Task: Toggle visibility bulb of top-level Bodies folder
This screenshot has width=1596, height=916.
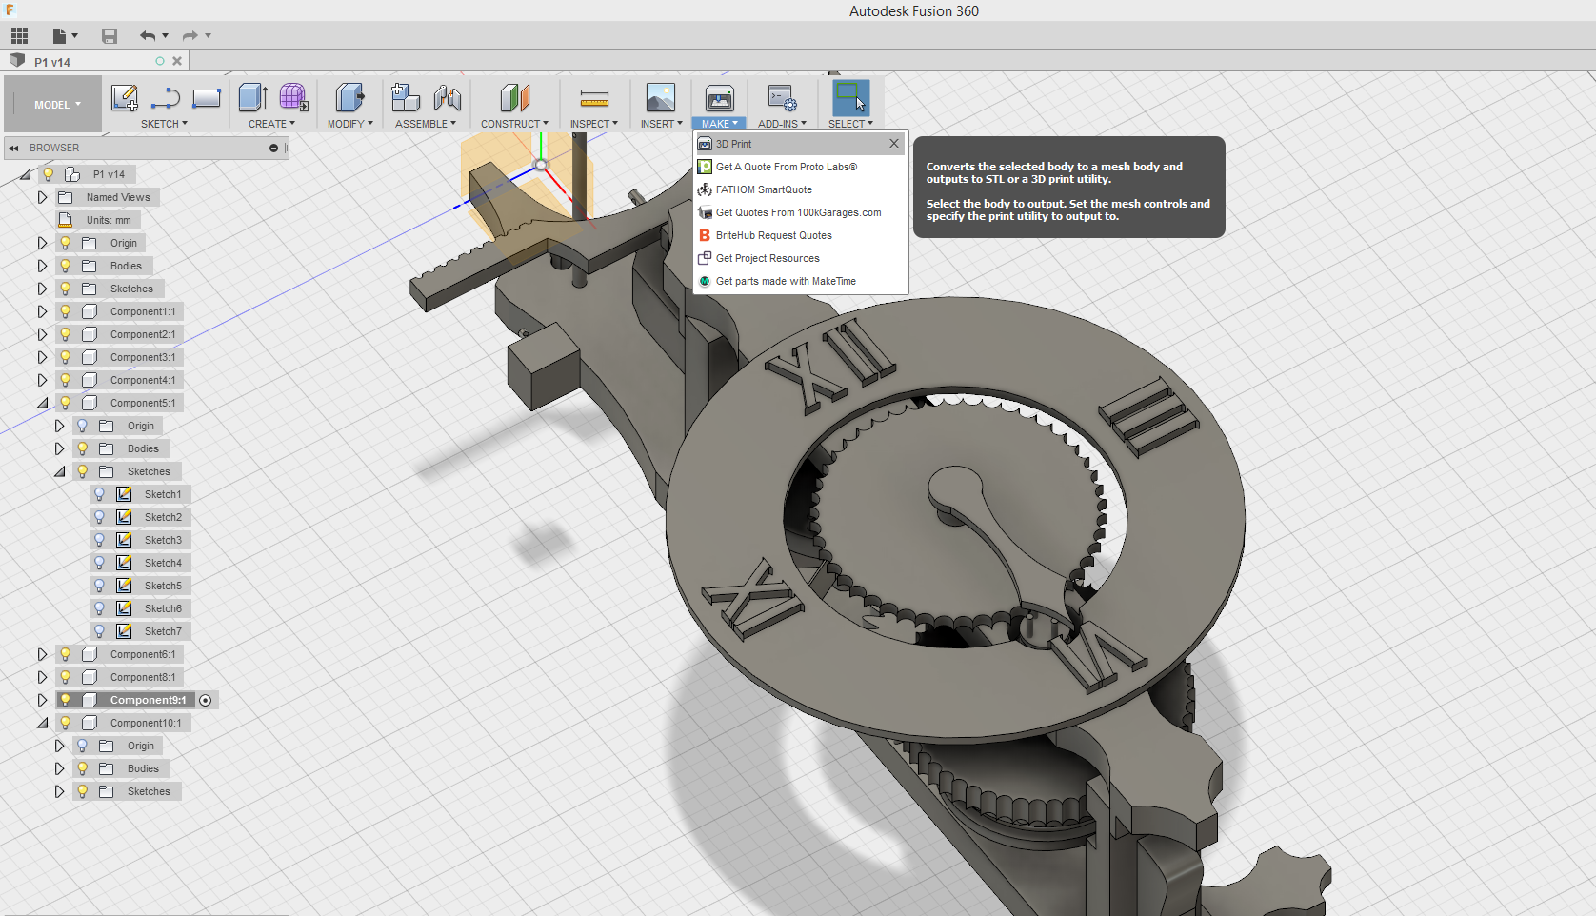Action: [66, 266]
